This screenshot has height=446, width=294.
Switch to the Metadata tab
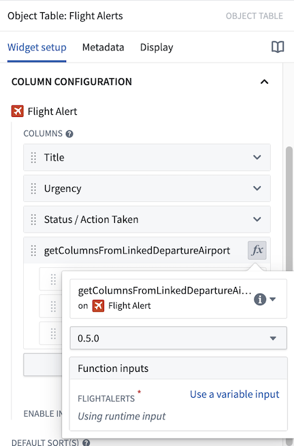[x=103, y=47]
